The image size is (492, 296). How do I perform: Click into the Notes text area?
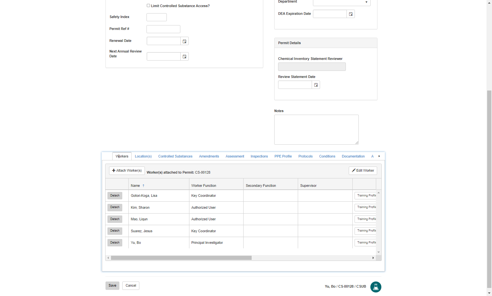[316, 130]
